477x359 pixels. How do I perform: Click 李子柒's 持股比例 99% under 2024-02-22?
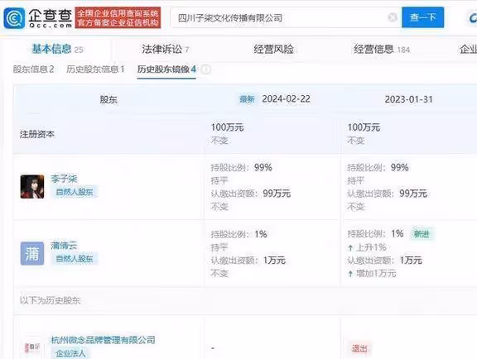click(x=242, y=167)
